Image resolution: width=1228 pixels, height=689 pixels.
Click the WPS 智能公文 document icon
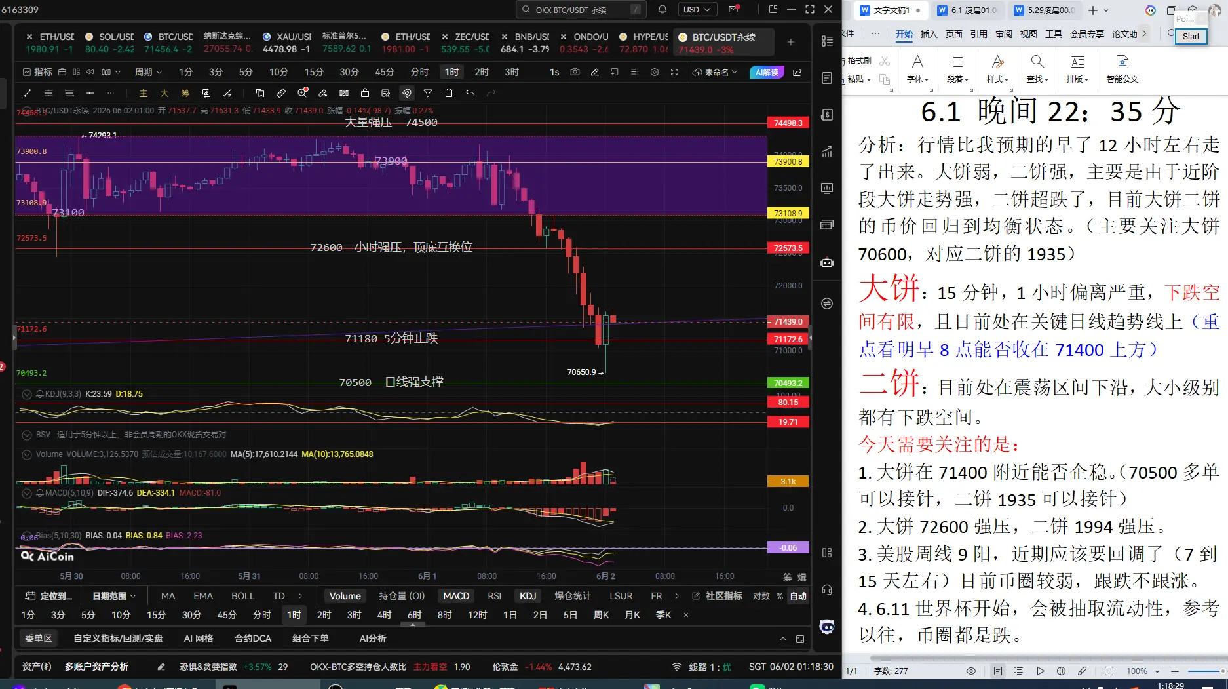tap(1122, 62)
